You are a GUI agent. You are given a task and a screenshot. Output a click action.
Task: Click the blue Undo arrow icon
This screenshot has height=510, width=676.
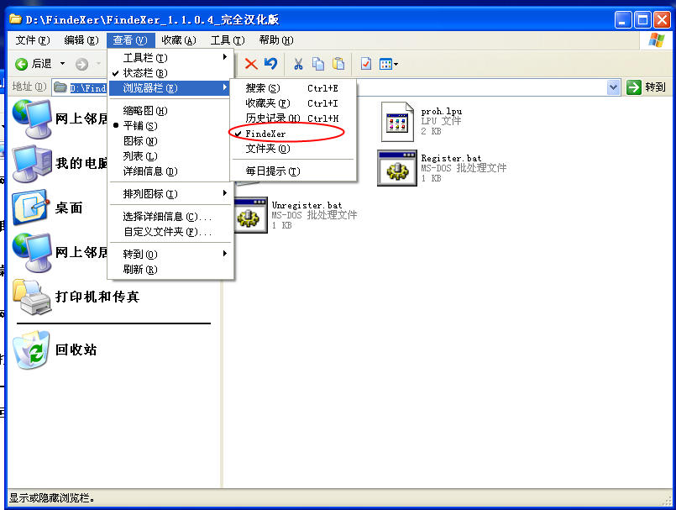(x=270, y=64)
